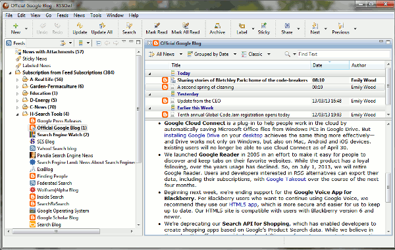Open the Grouped by Date dropdown

[x=235, y=54]
